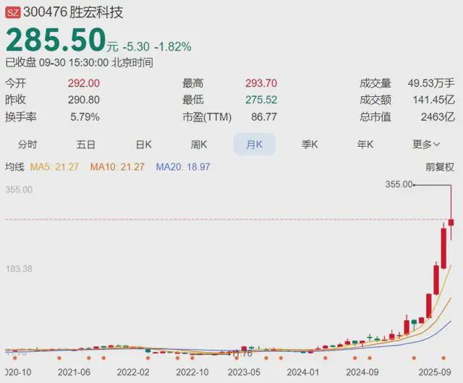This screenshot has height=383, width=463.
Task: Expand the 更多 dropdown
Action: [x=426, y=145]
